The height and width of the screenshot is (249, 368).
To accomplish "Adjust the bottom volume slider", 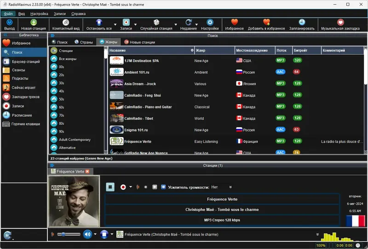I will coord(69,234).
